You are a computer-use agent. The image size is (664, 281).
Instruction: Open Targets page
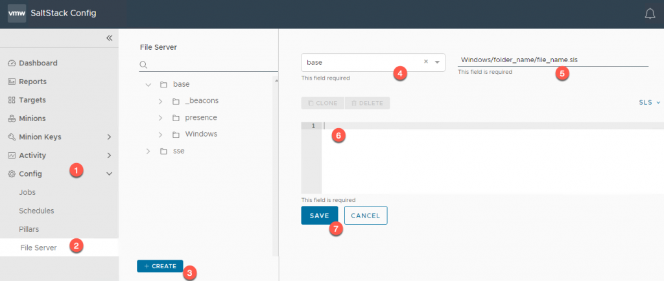point(32,100)
